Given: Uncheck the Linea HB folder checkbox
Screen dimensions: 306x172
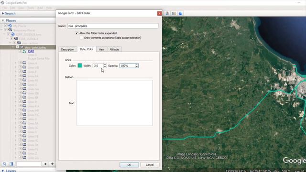Looking at the screenshot, I should click(x=20, y=110).
